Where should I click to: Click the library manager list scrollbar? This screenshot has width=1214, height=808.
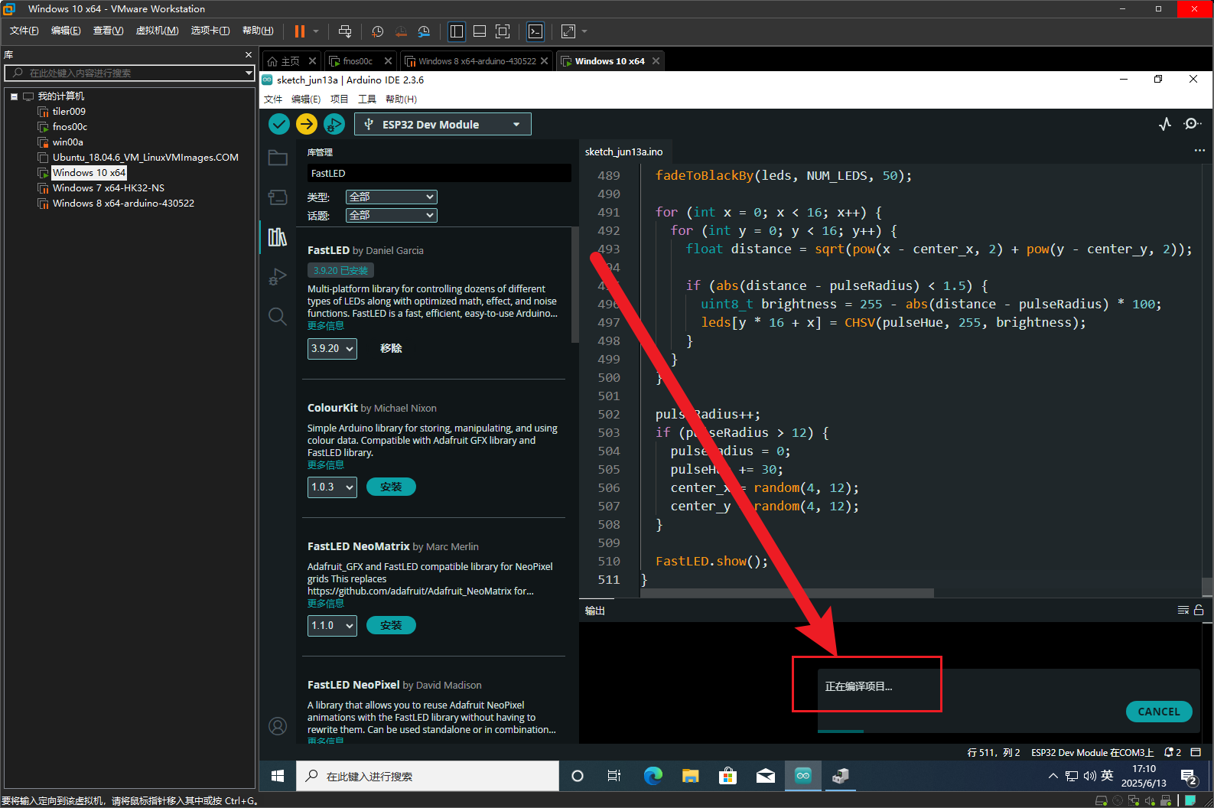coord(575,285)
